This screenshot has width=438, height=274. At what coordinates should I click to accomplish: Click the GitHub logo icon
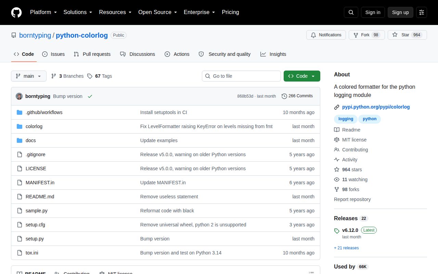[x=16, y=12]
